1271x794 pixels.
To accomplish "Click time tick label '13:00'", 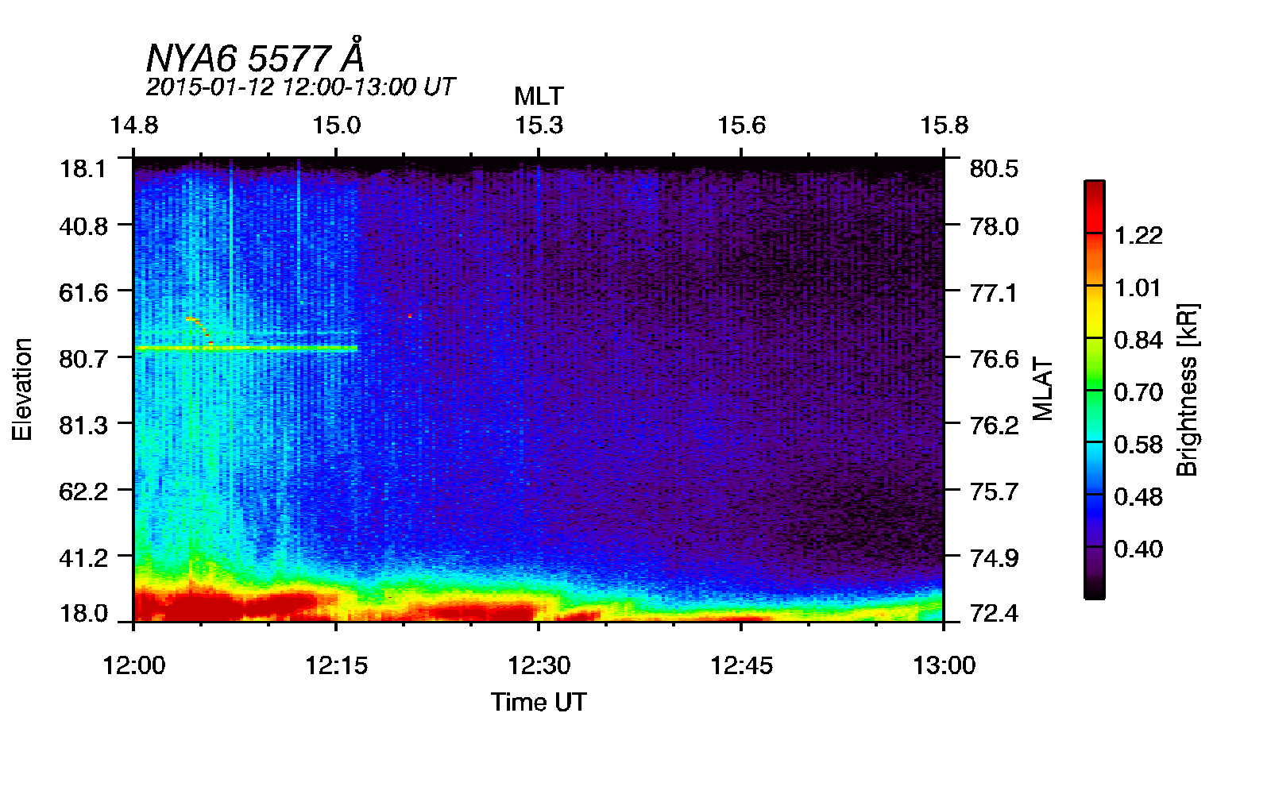I will pyautogui.click(x=944, y=665).
